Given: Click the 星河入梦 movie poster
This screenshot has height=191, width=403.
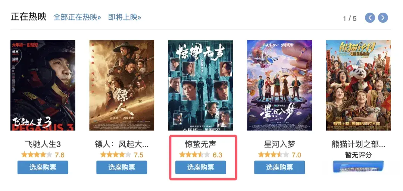Looking at the screenshot, I should click(x=279, y=85).
